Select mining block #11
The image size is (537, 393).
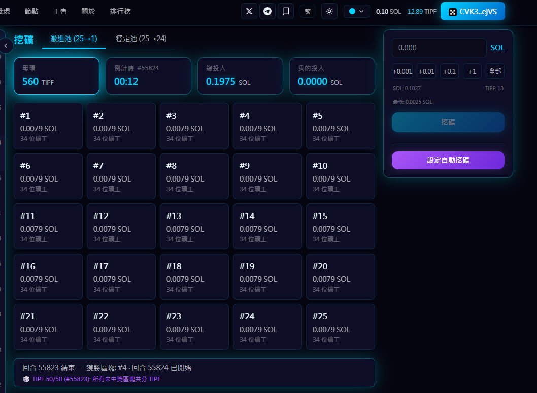48,227
